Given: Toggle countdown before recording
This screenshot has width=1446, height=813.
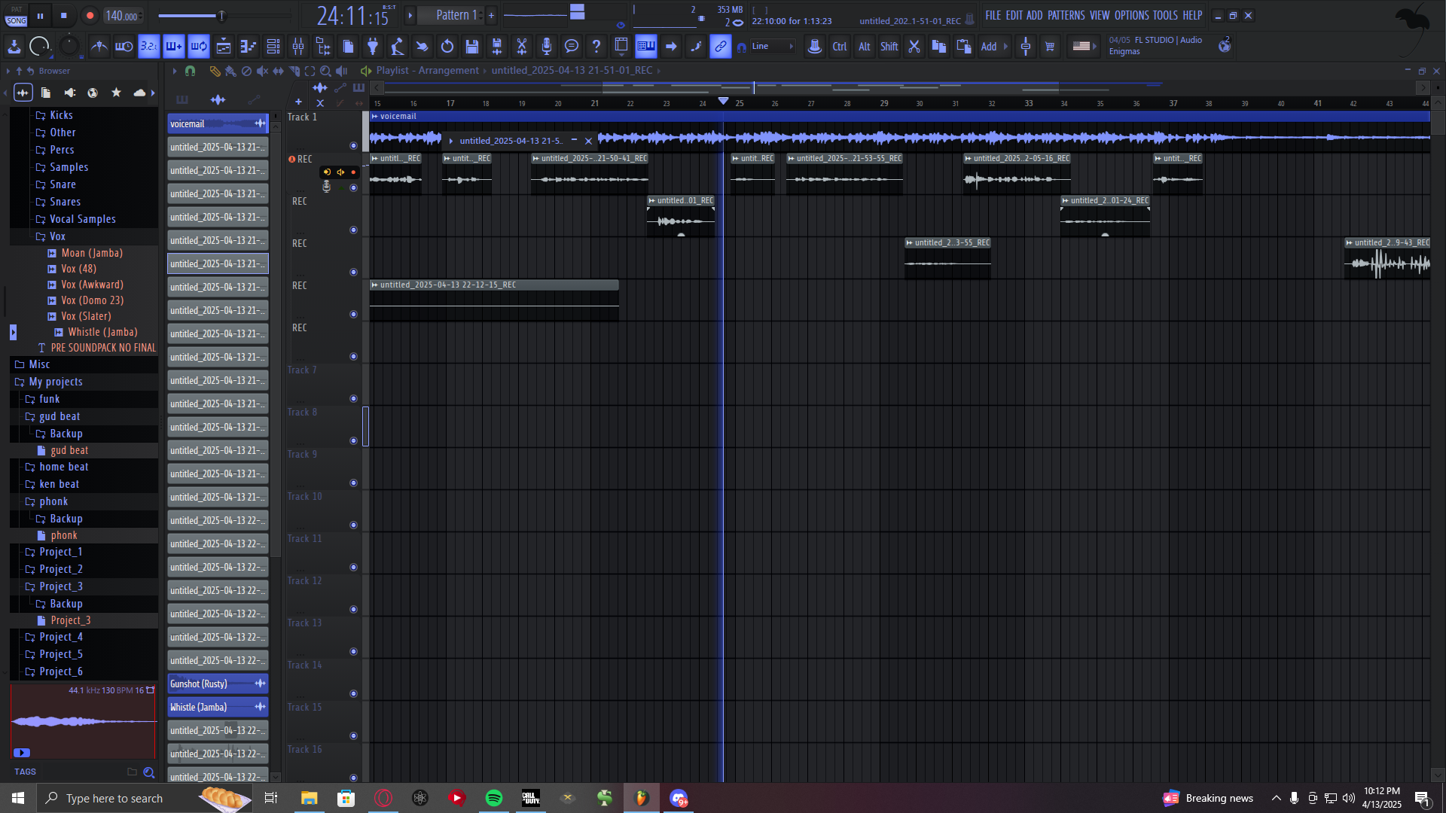Looking at the screenshot, I should (x=148, y=47).
